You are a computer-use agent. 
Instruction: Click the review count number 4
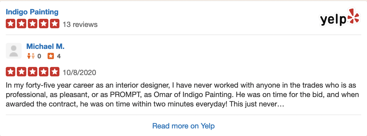click(59, 56)
